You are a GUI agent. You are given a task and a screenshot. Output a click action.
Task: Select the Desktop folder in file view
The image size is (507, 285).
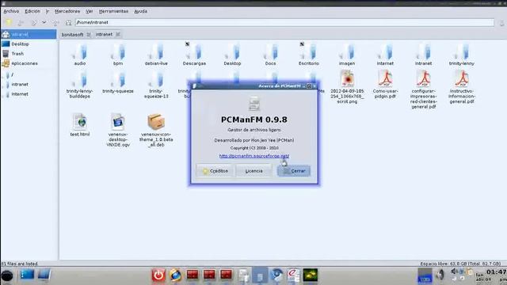click(232, 55)
